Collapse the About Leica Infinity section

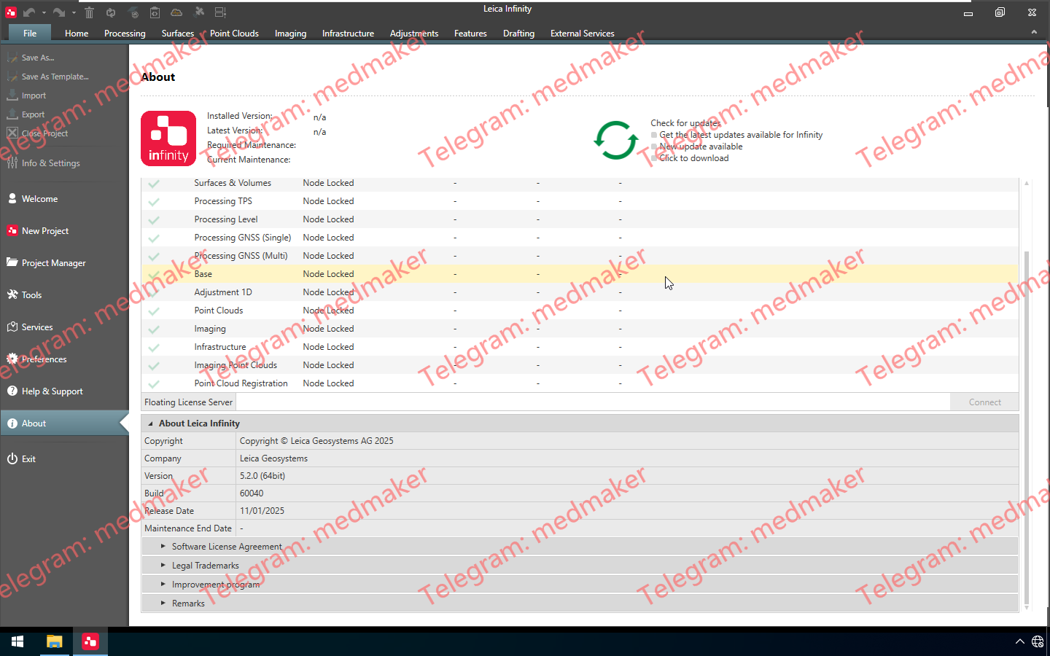tap(151, 423)
